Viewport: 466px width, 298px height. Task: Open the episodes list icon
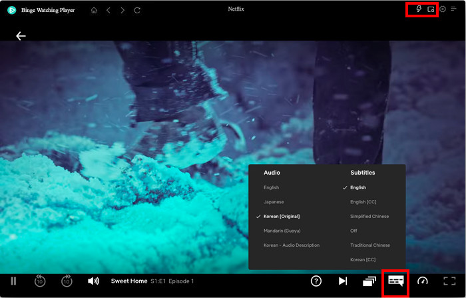(369, 281)
